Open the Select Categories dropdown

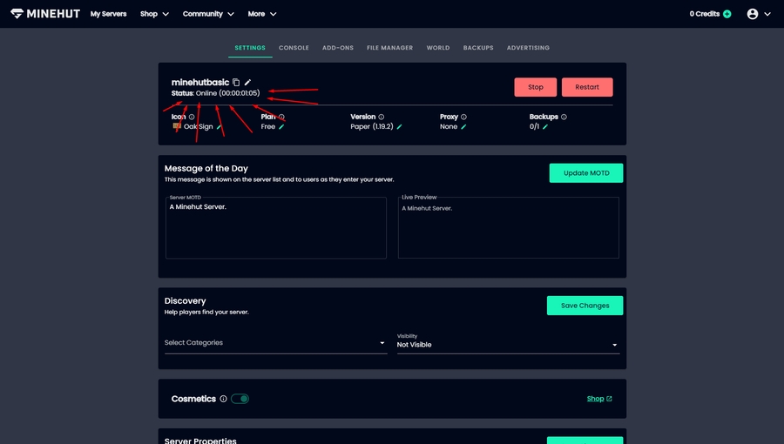[275, 343]
